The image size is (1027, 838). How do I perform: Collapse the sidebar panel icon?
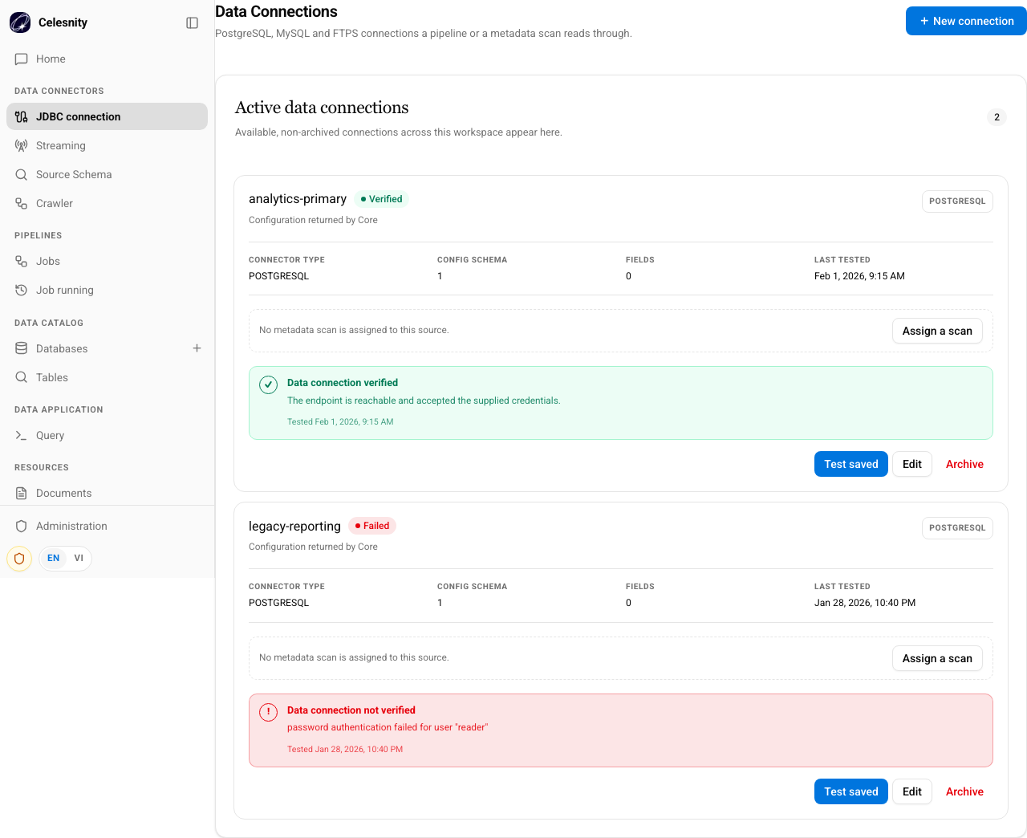pos(192,22)
